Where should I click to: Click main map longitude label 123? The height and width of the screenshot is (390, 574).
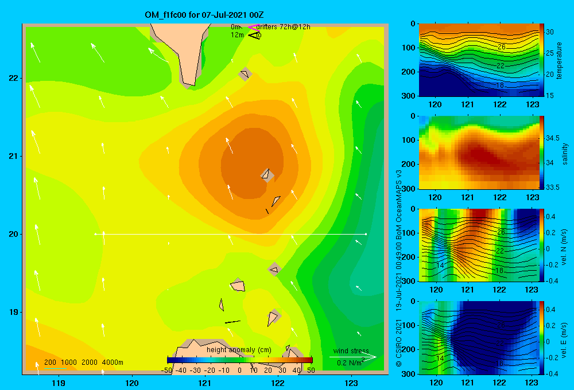[x=351, y=383]
